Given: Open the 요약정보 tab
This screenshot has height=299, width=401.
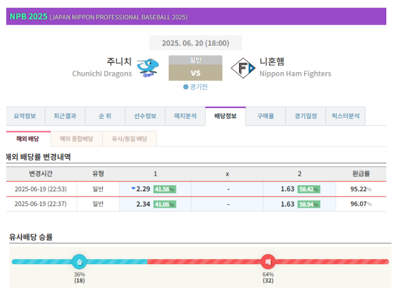Looking at the screenshot, I should (x=25, y=116).
